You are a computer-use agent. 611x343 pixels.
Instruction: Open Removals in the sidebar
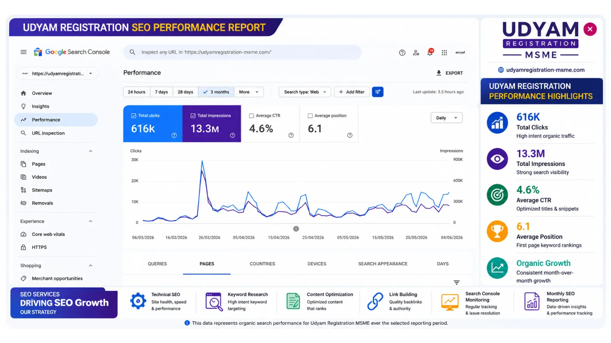coord(56,203)
